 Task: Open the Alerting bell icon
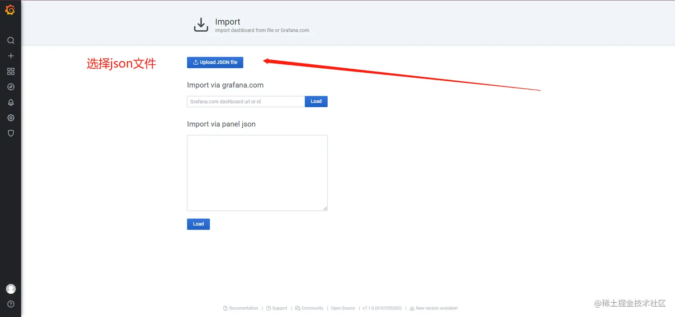pyautogui.click(x=11, y=102)
